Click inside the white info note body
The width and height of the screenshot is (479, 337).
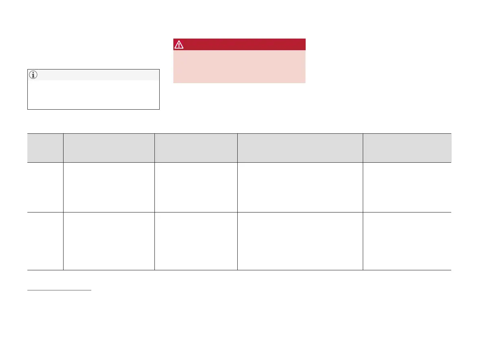coord(93,95)
